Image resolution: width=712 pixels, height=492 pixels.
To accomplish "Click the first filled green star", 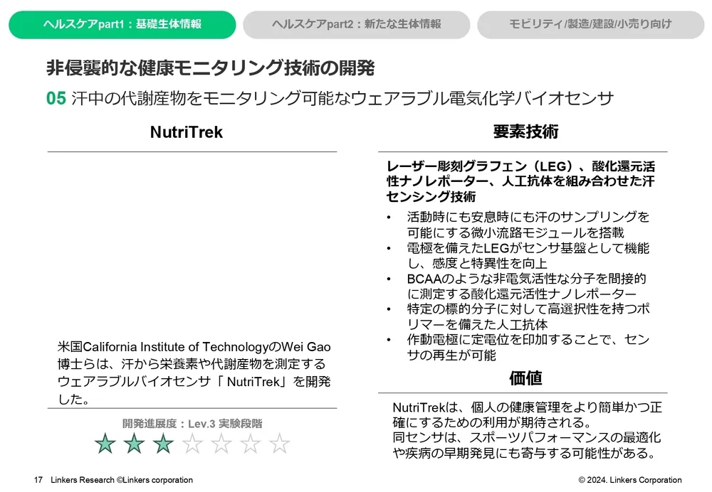I will point(105,444).
